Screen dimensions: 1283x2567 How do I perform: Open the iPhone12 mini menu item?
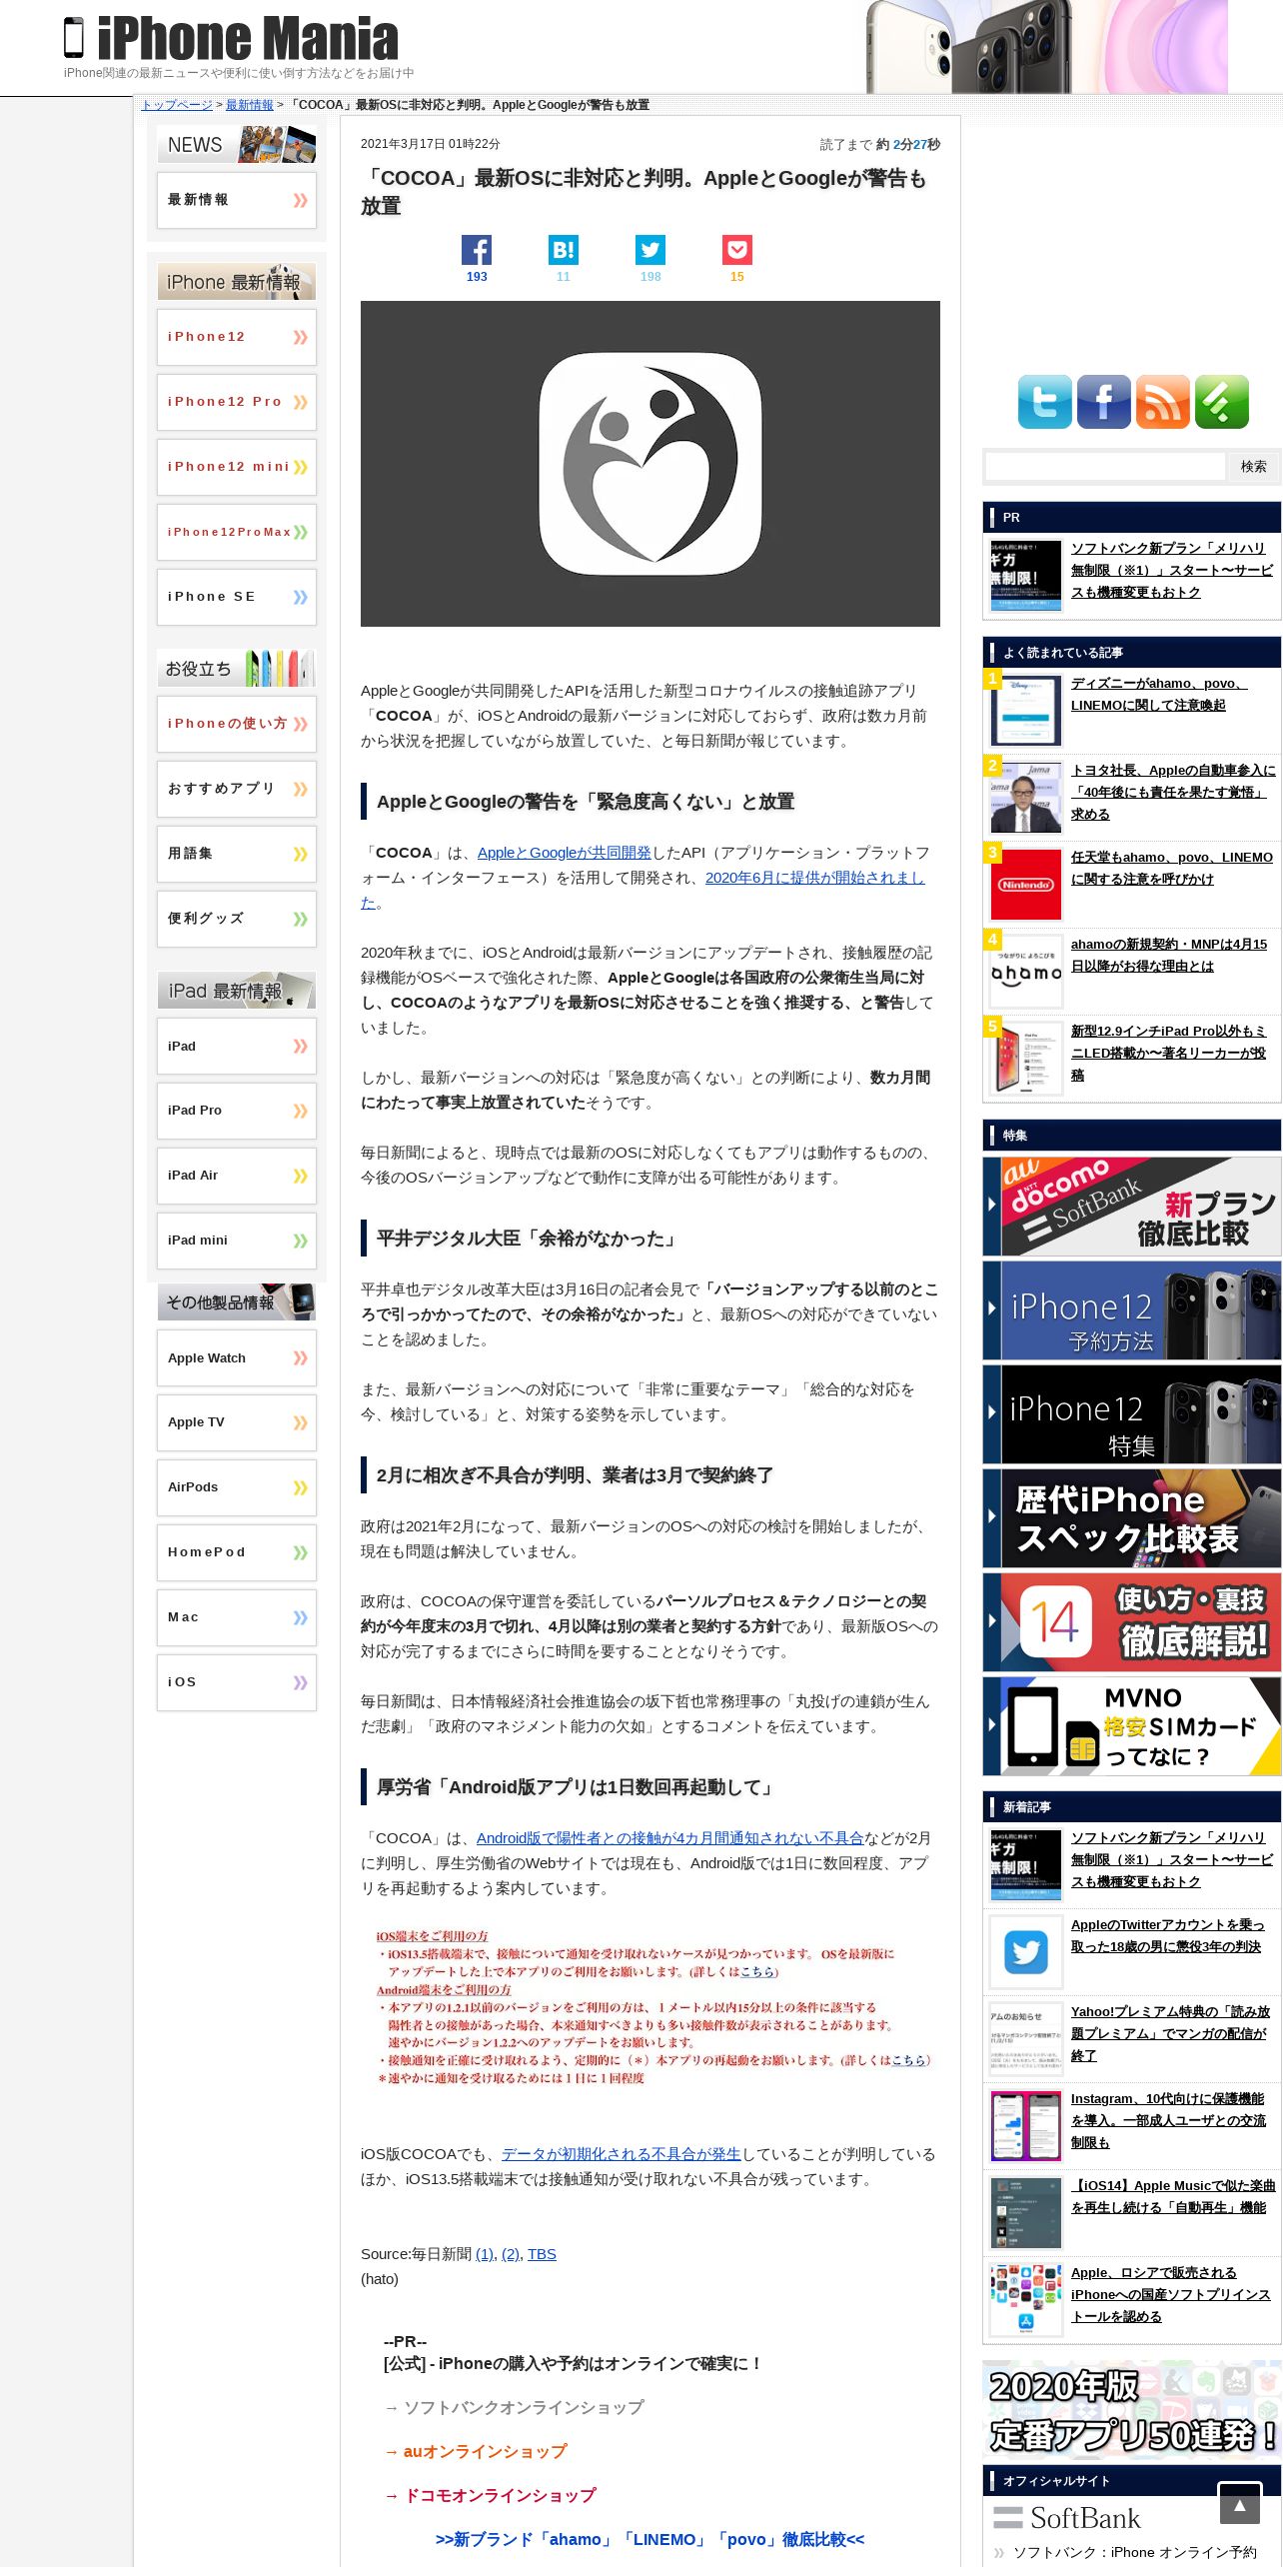click(x=237, y=467)
